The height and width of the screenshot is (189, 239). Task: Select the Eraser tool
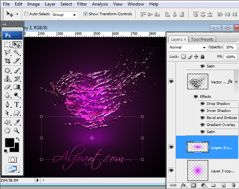point(7,87)
